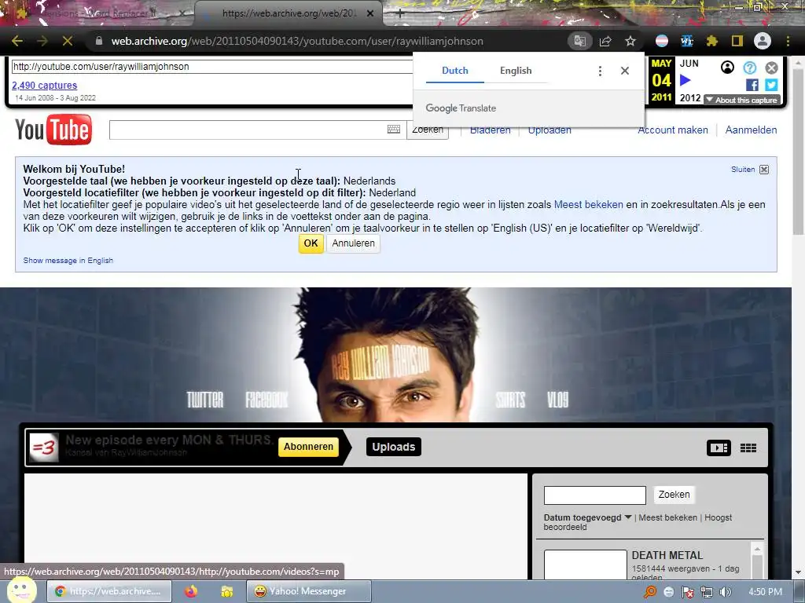Viewport: 805px width, 603px height.
Task: Click the YouTube logo
Action: click(53, 130)
